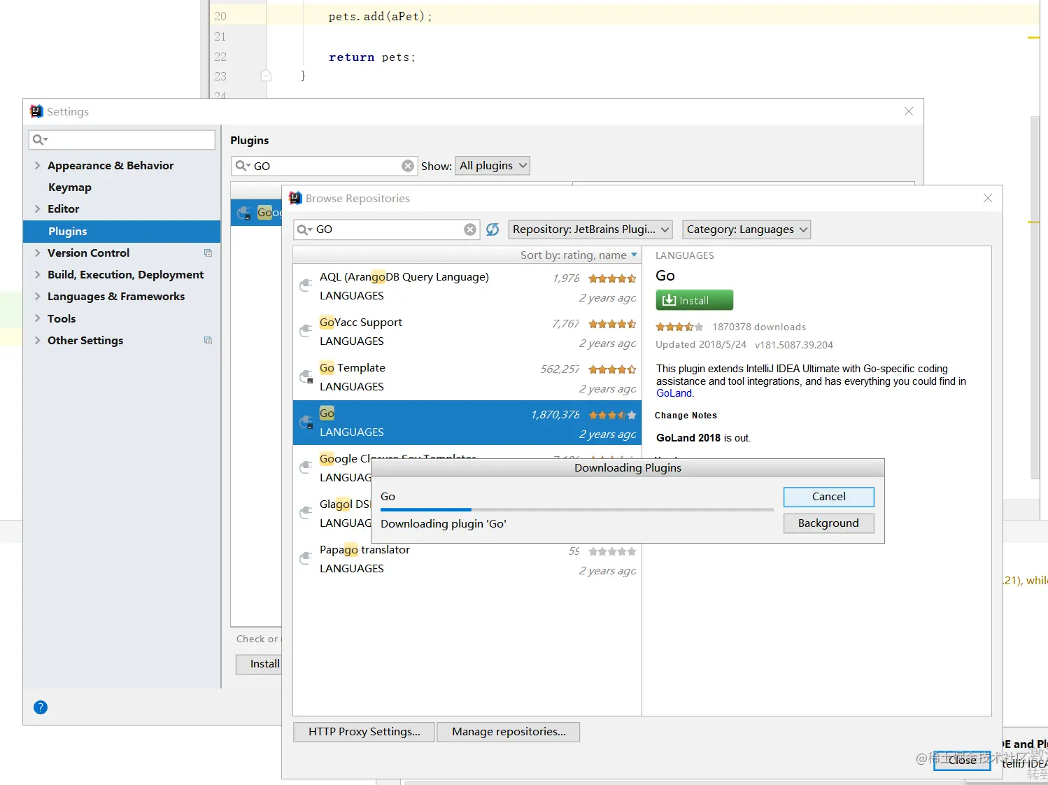
Task: Click the Go download progress bar
Action: pos(577,509)
